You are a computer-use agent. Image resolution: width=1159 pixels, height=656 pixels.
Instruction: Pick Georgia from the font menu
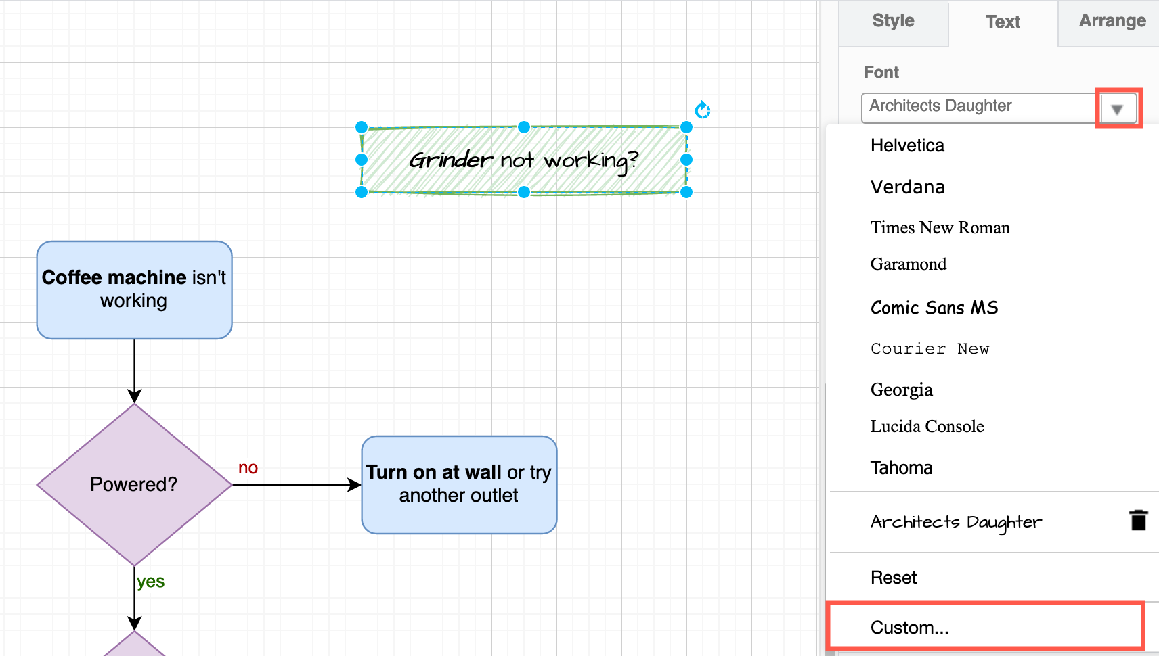901,390
